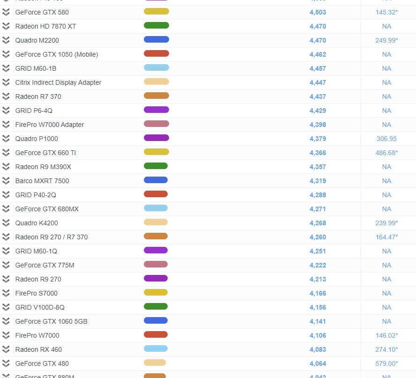Image resolution: width=416 pixels, height=378 pixels.
Task: Click NA price for GRID M60-1B
Action: [x=386, y=68]
